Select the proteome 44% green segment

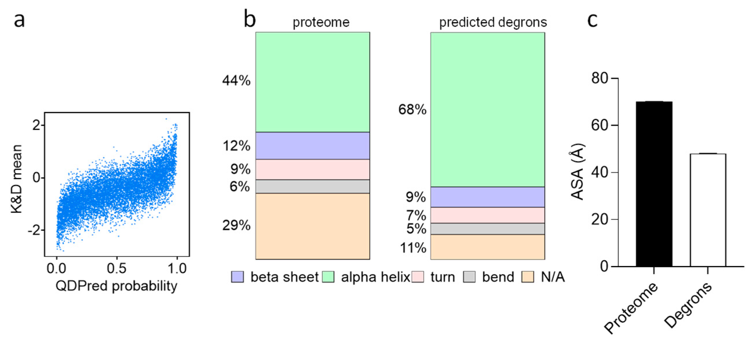tap(312, 82)
